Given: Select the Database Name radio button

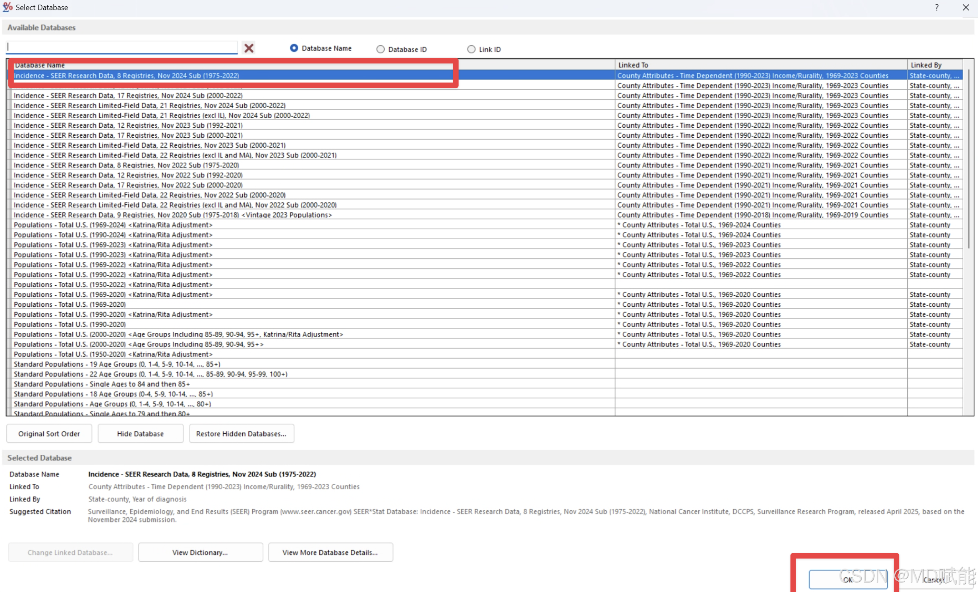Looking at the screenshot, I should (x=294, y=48).
